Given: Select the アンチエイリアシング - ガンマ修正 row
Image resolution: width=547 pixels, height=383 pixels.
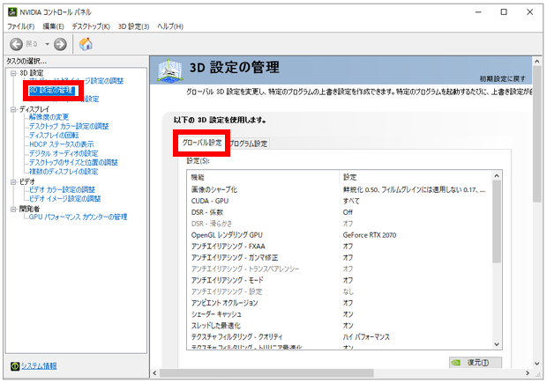Looking at the screenshot, I should pos(339,258).
